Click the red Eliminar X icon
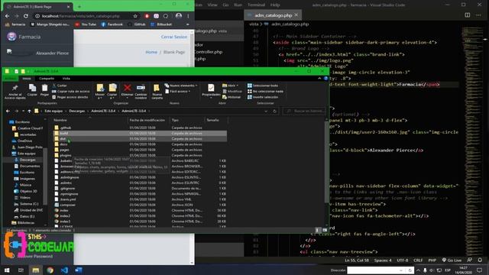This screenshot has width=489, height=275. click(x=127, y=88)
